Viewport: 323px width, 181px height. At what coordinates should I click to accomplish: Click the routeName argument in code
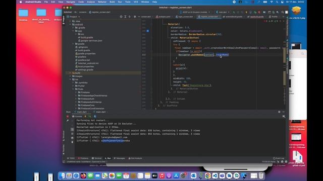(222, 55)
